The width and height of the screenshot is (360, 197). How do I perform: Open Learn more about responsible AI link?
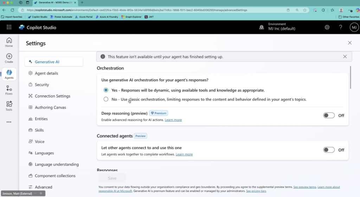pyautogui.click(x=329, y=187)
